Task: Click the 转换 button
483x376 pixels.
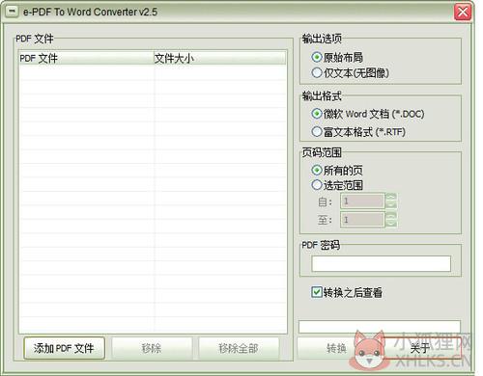Action: pyautogui.click(x=336, y=348)
